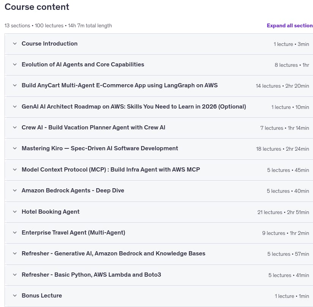Open the Course Introduction section title
313x307 pixels.
[49, 44]
